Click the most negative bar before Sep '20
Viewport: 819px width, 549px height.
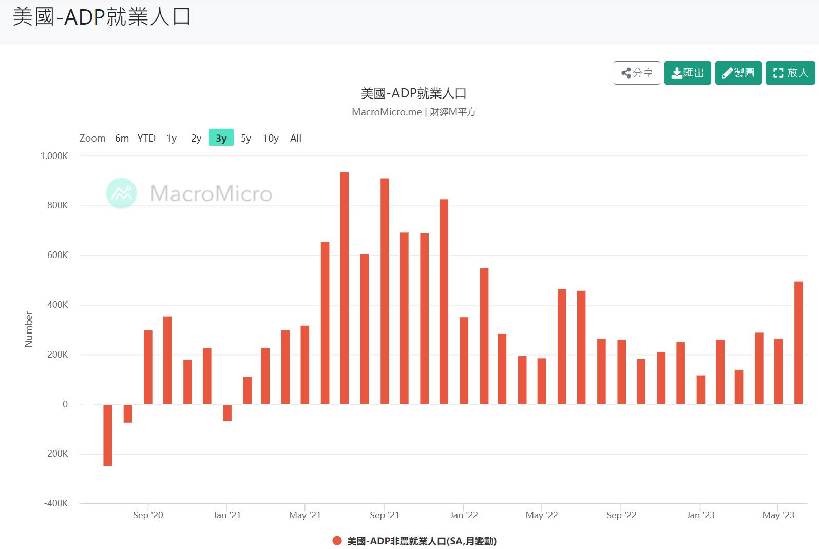108,435
